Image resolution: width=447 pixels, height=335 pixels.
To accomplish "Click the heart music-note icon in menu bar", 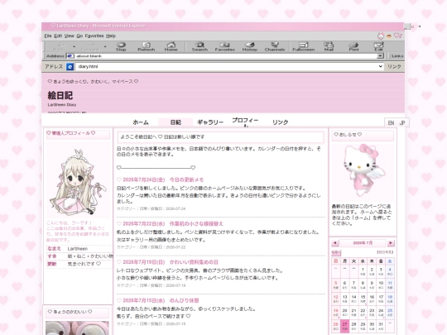I will tap(397, 36).
